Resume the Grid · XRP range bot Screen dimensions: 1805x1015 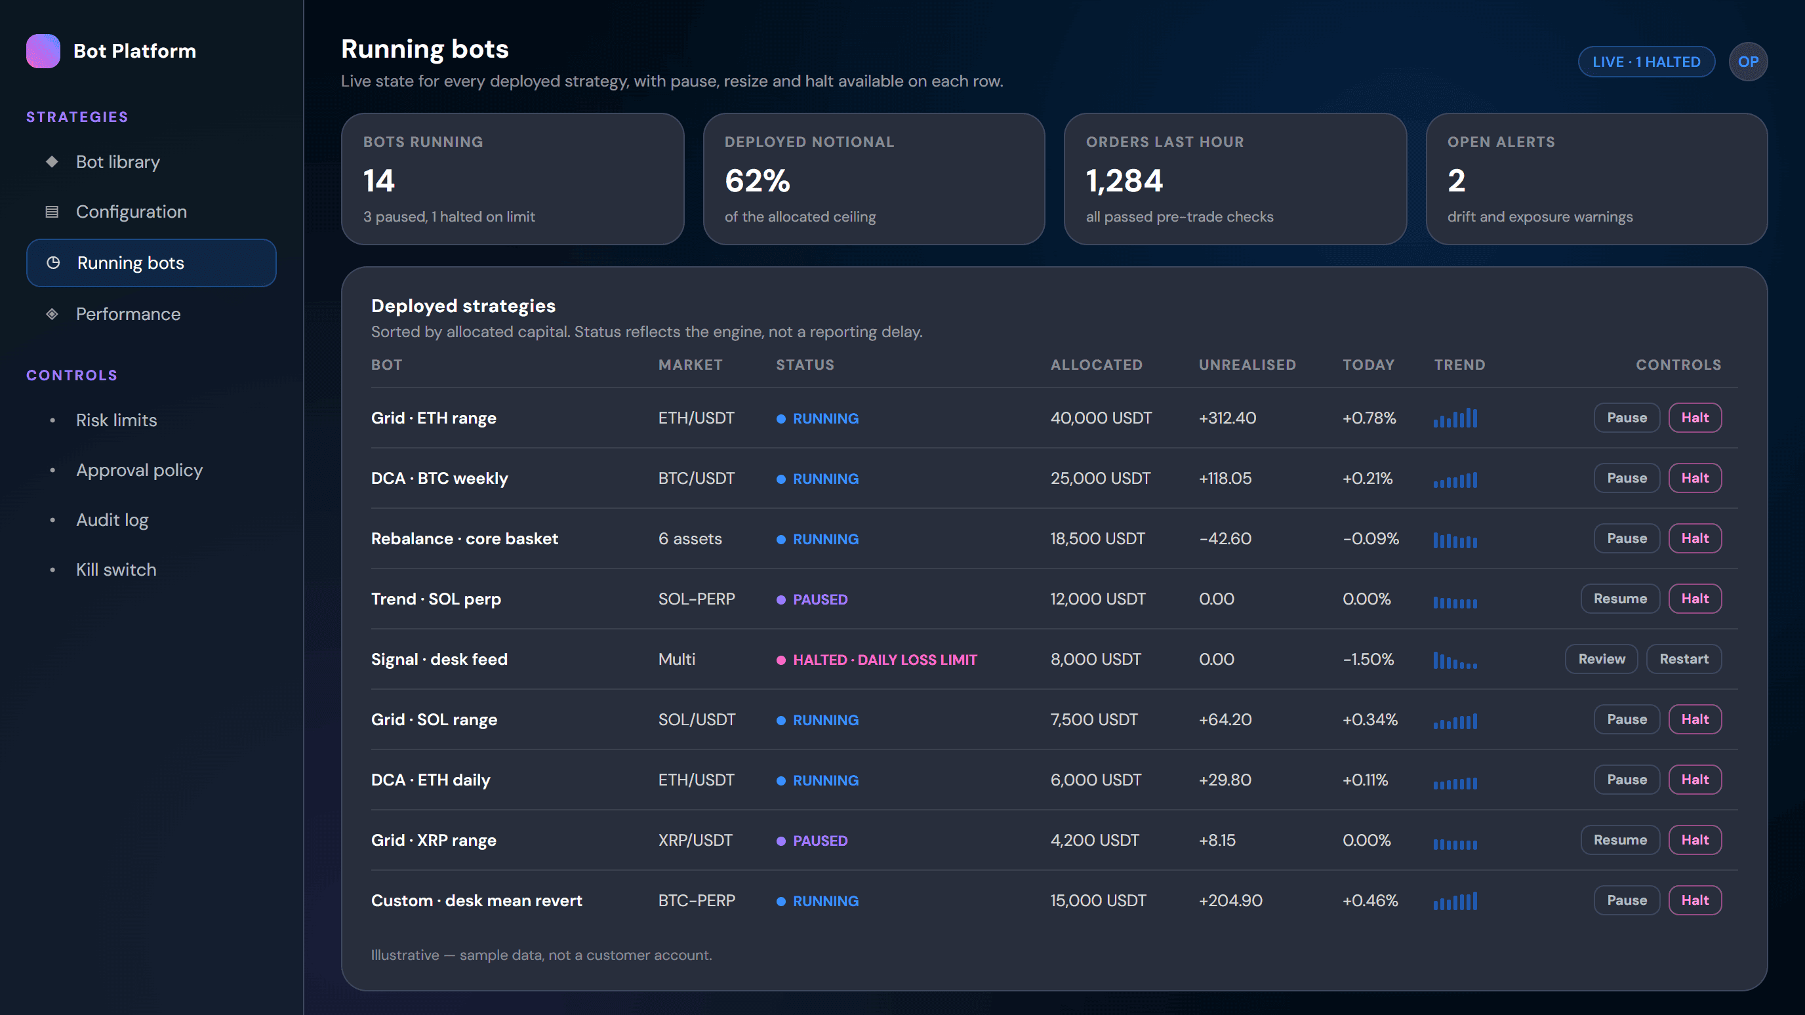1620,839
